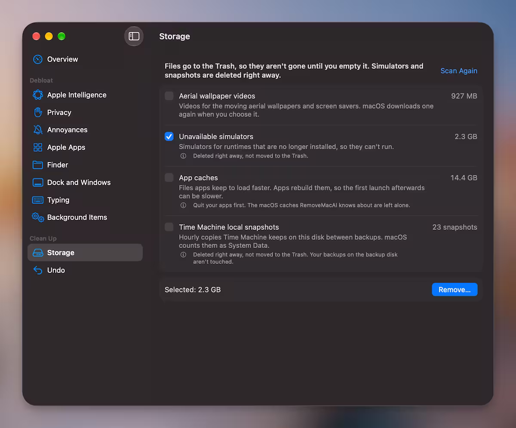The image size is (516, 428).
Task: Click the 'Aerial wallpaper videos' title
Action: 217,96
